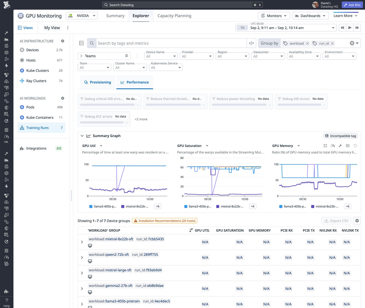This screenshot has width=365, height=308.
Task: Open the Provider filter dropdown
Action: click(197, 56)
